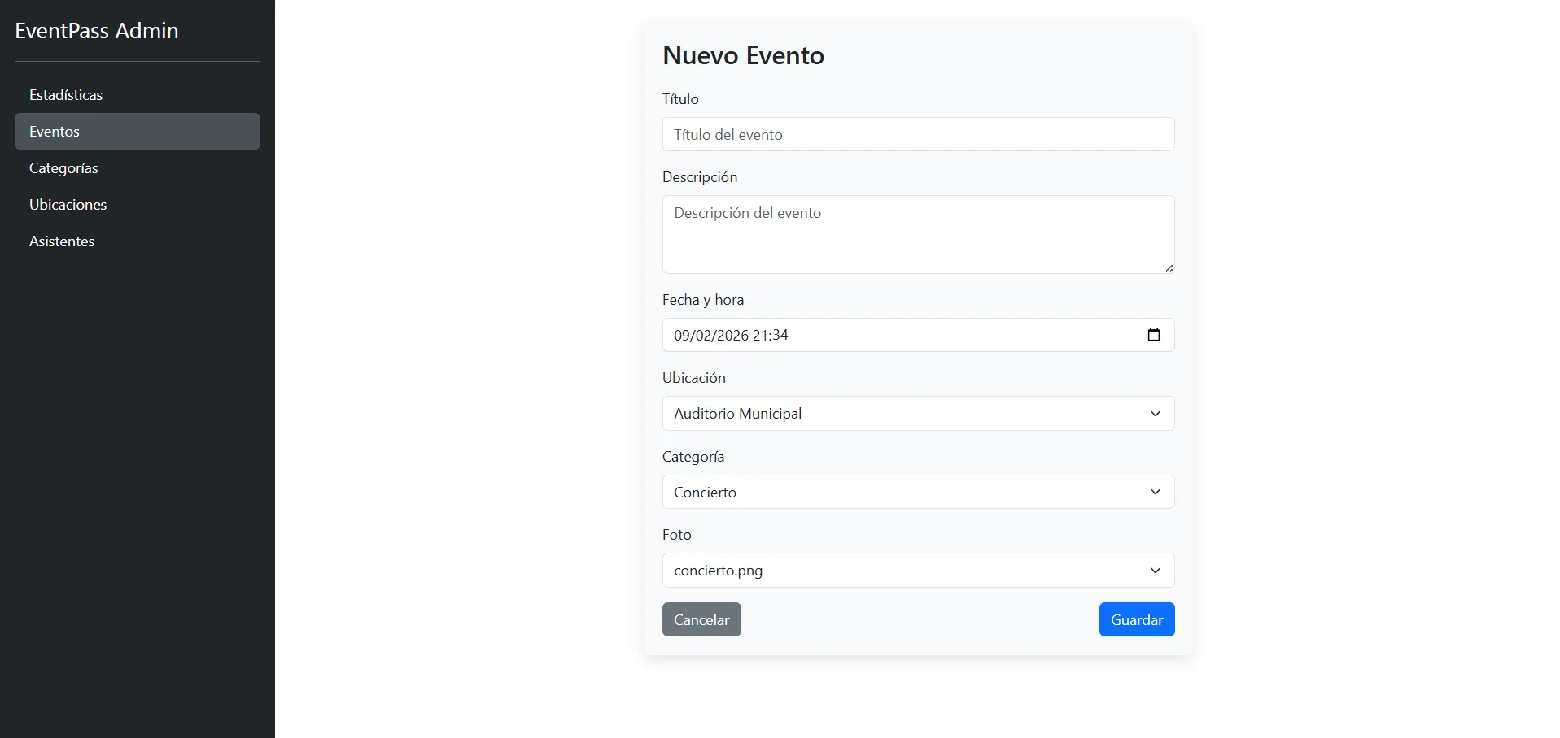Click the Fecha y hora label

click(703, 300)
